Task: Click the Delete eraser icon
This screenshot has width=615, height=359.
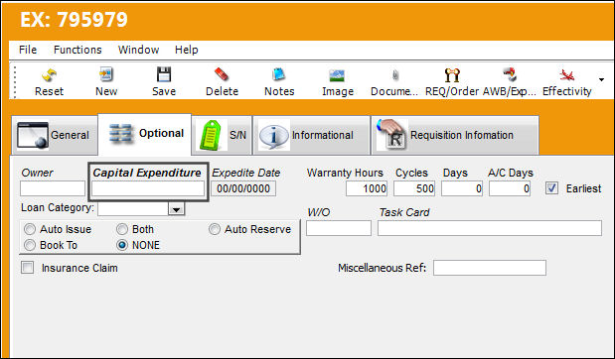Action: [x=222, y=74]
